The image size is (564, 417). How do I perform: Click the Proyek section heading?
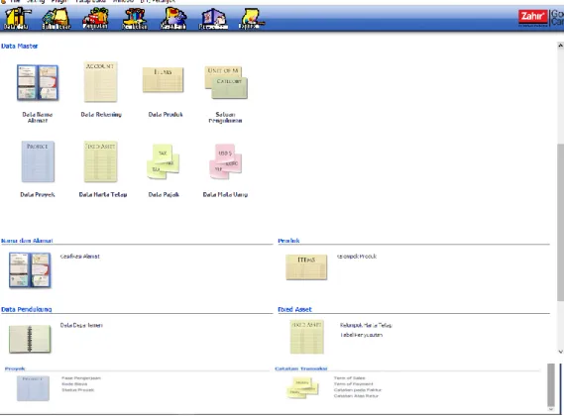15,368
